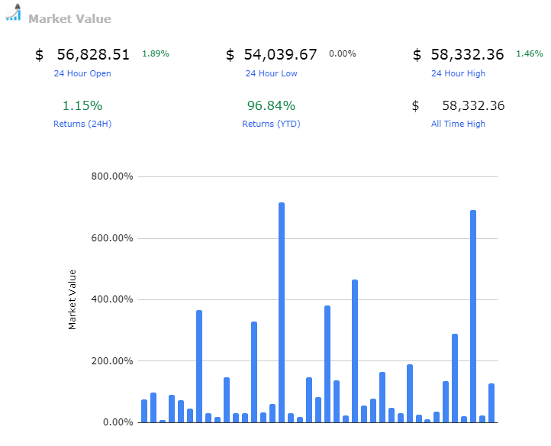Click the 58,332.36 value beside 1.46%

(467, 54)
